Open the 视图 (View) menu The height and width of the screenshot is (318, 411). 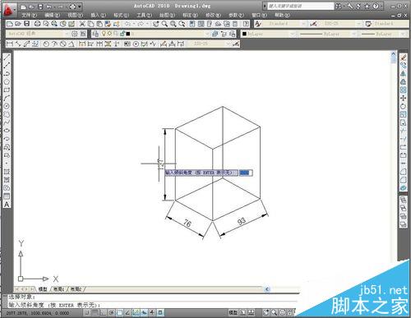[x=76, y=16]
